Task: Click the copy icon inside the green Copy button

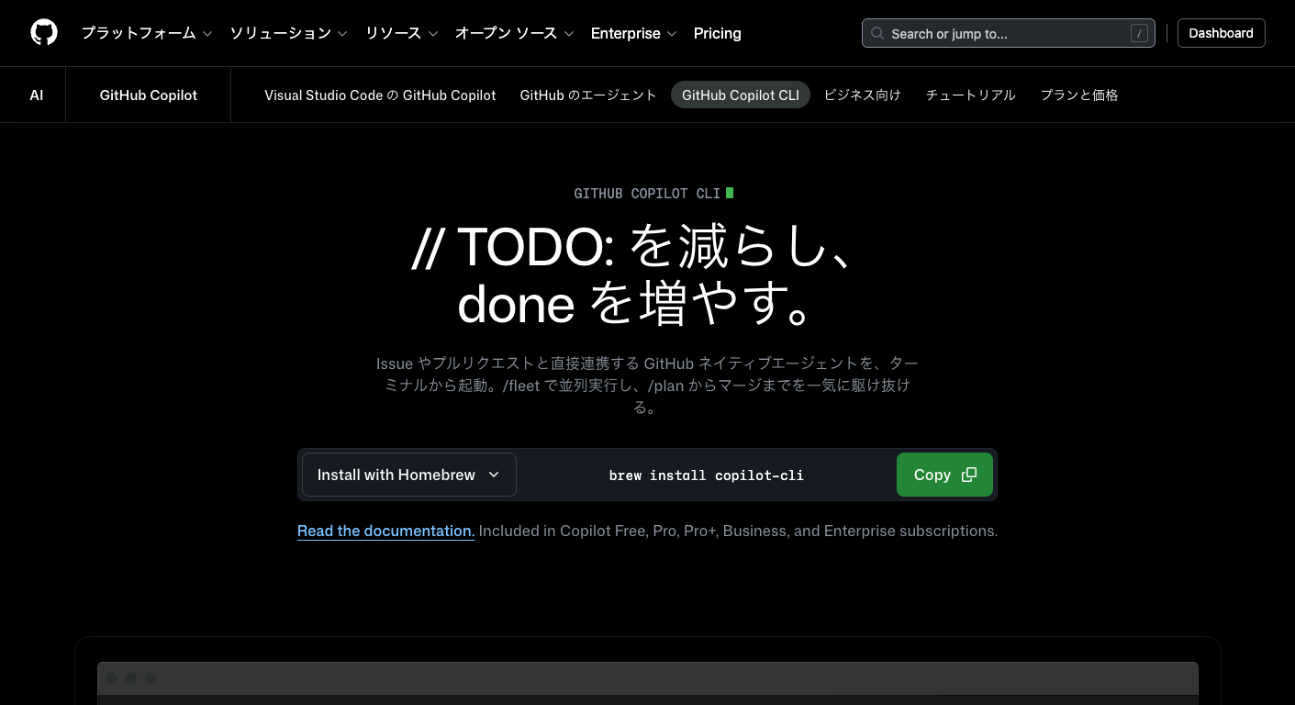Action: click(970, 475)
